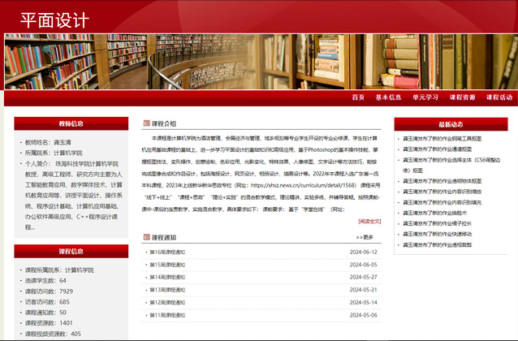Select the 访客访问数: 685 row
This screenshot has height=341, width=518.
(47, 302)
